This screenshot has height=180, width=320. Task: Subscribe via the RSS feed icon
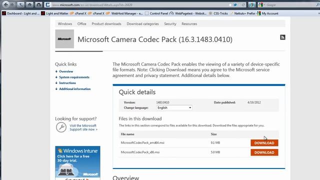coord(282,37)
